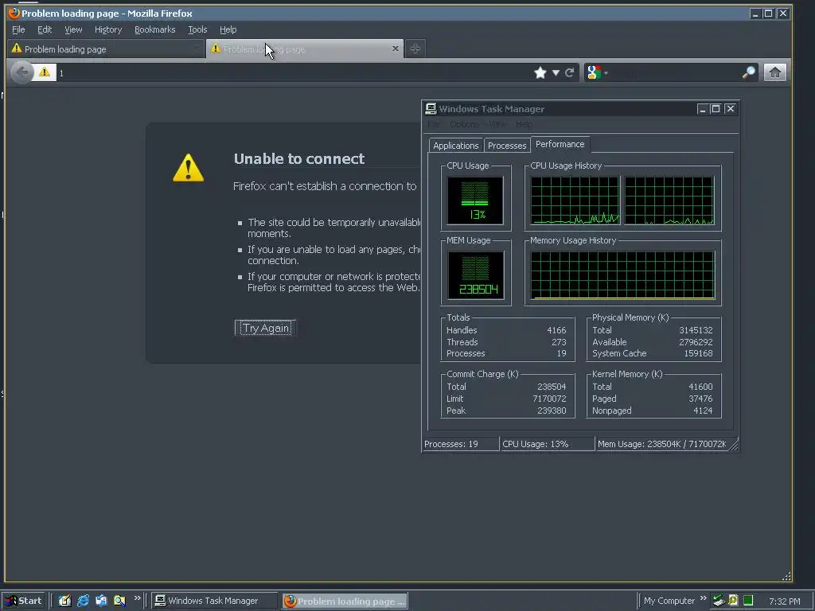Click 'Mem Usage: 238504K / 7170072k' status text

coord(661,444)
